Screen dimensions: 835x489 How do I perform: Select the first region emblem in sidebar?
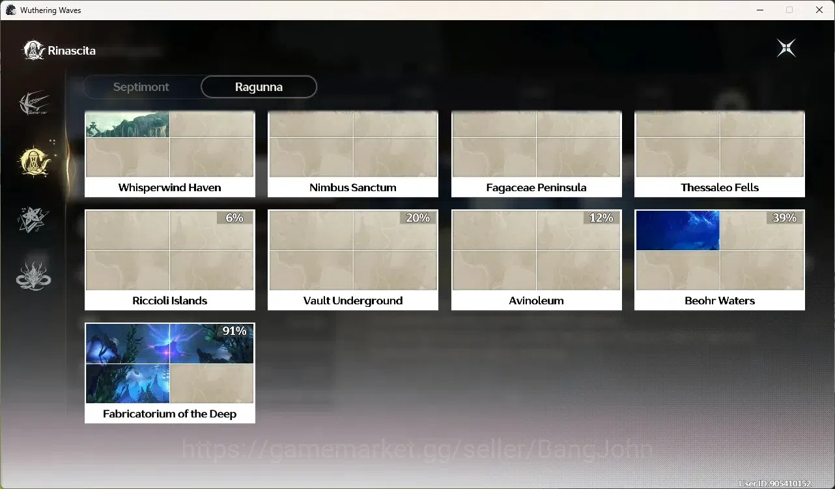[35, 103]
